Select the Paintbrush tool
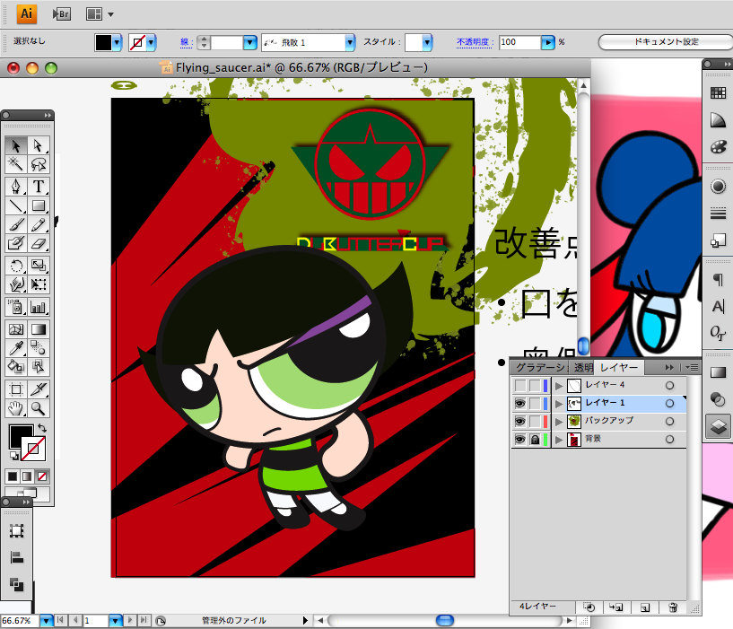The height and width of the screenshot is (629, 733). [x=16, y=224]
